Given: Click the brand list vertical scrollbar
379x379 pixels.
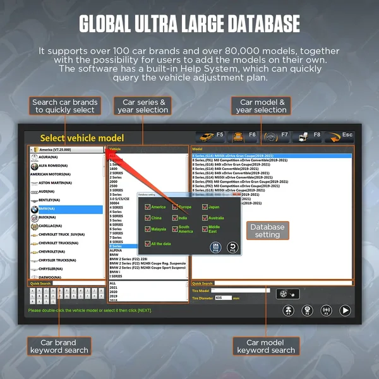Looking at the screenshot, I should [x=104, y=216].
